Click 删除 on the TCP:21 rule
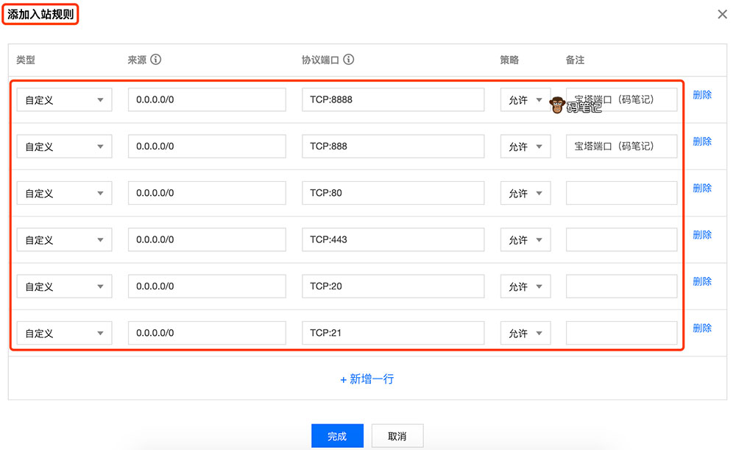This screenshot has width=736, height=450. coord(701,328)
